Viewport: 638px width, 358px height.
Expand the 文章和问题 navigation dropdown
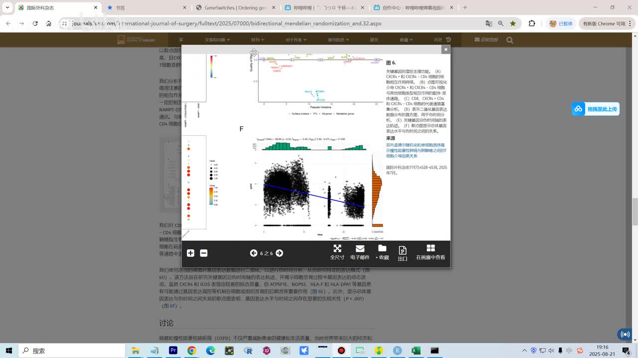click(217, 40)
